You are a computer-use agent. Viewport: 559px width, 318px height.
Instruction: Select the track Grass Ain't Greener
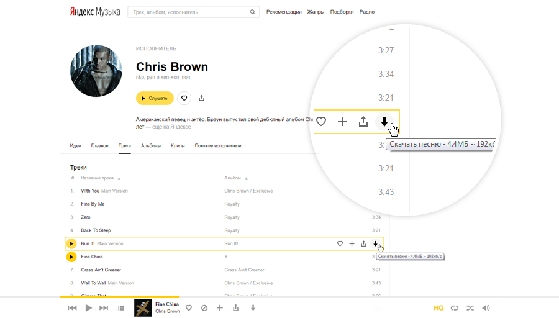point(101,270)
